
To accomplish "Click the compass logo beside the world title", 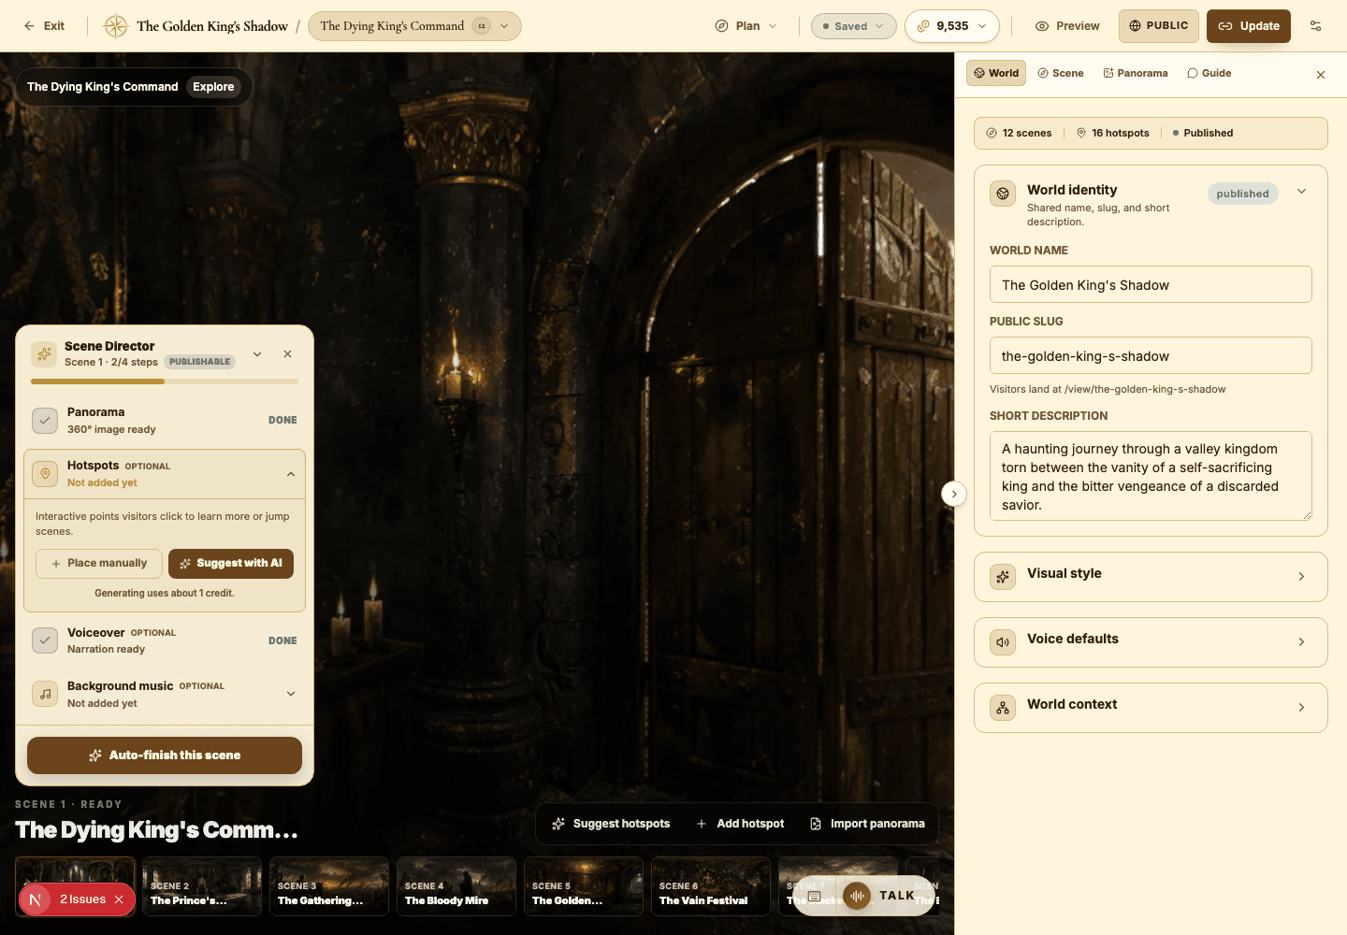I will coord(115,26).
